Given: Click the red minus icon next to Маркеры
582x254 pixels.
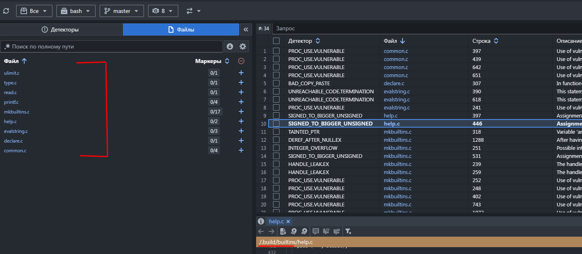Looking at the screenshot, I should (241, 61).
